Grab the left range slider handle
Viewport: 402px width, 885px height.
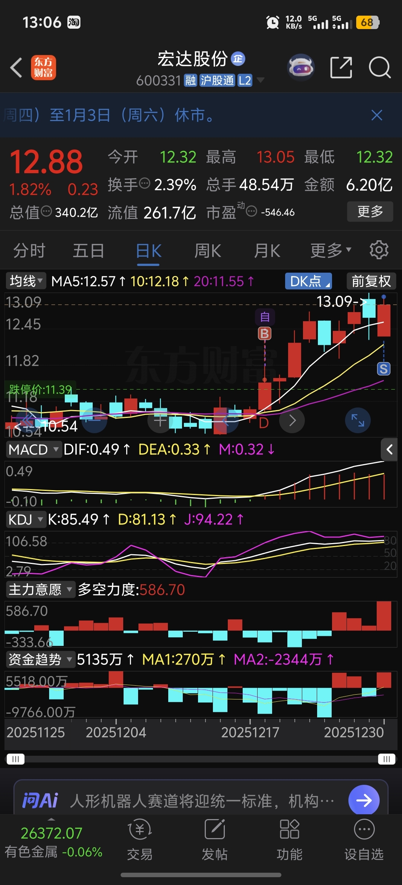pos(16,759)
